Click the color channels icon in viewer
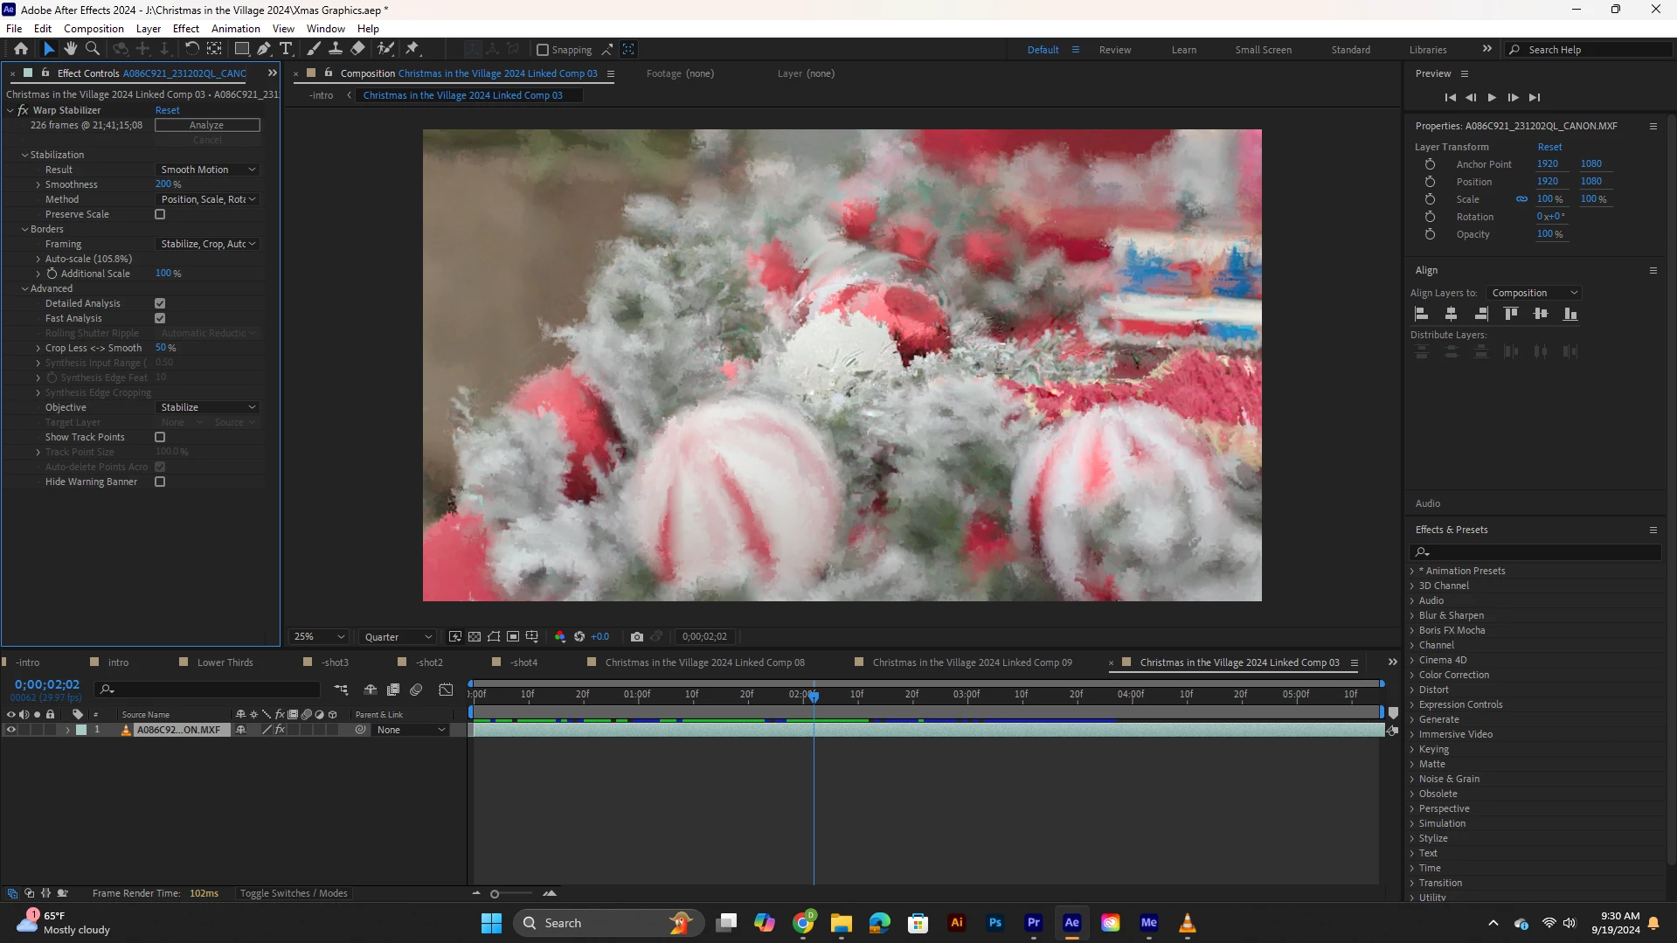 [560, 636]
